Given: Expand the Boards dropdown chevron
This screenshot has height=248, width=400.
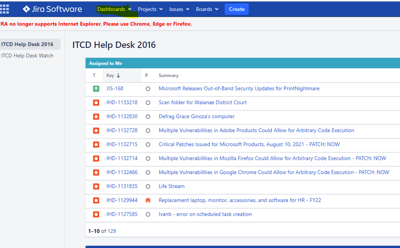Looking at the screenshot, I should click(x=217, y=9).
